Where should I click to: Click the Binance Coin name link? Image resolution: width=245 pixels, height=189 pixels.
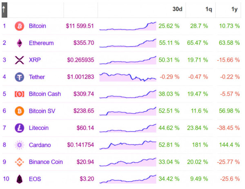coord(46,162)
